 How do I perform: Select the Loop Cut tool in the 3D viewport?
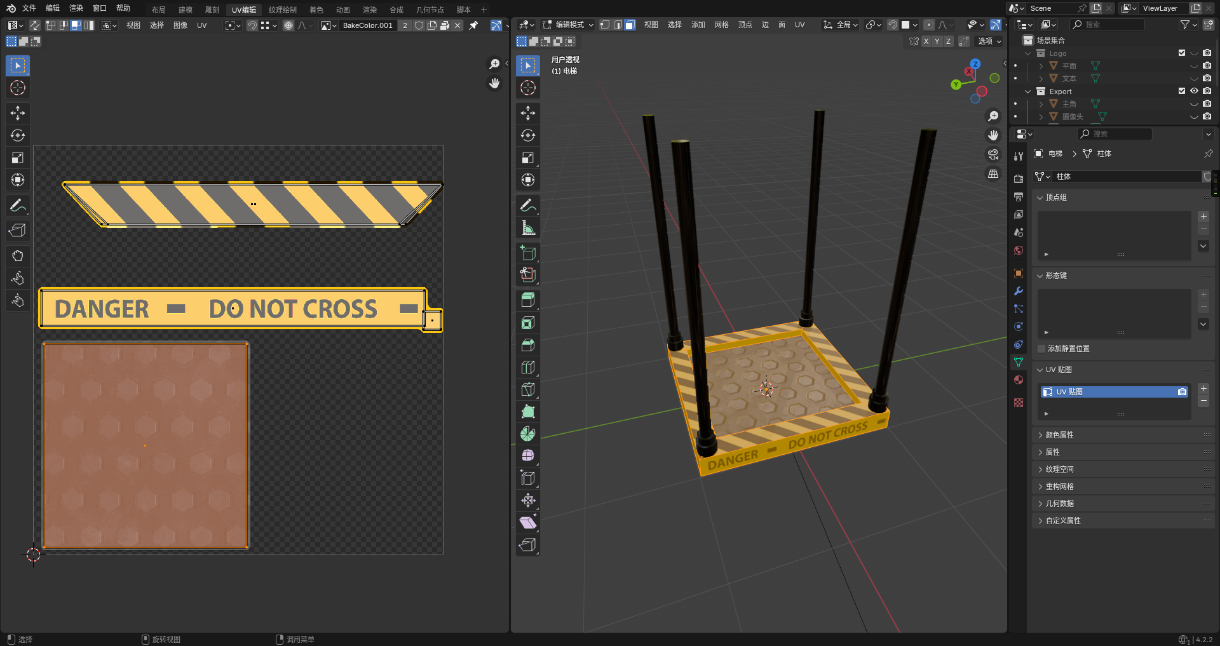tap(528, 367)
